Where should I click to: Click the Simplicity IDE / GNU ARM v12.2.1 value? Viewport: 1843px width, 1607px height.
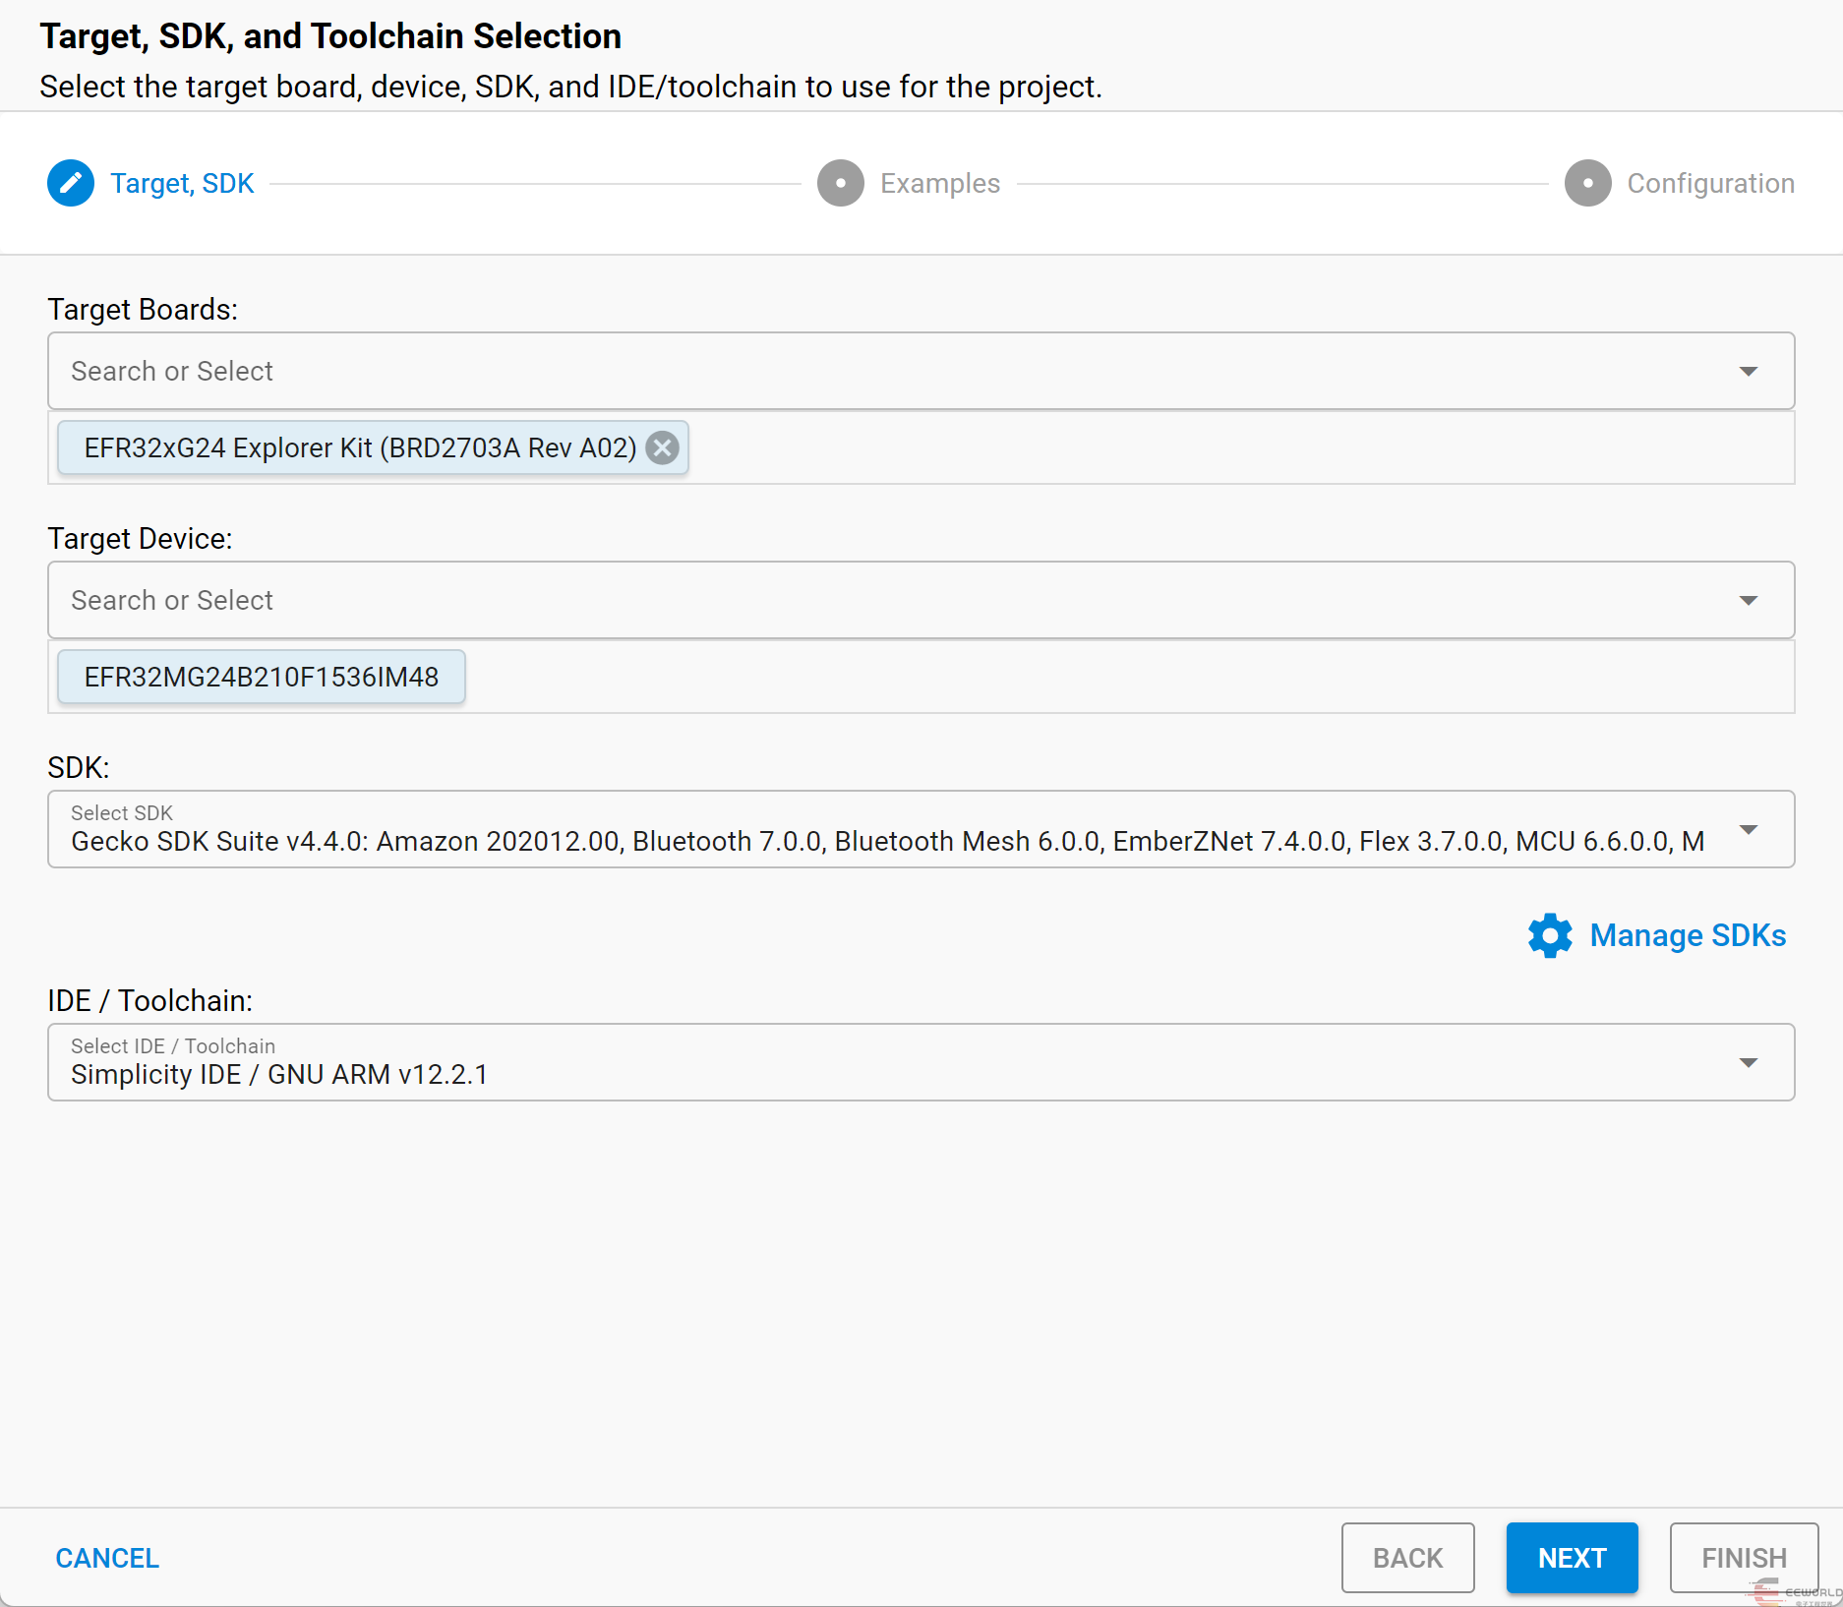(x=279, y=1074)
